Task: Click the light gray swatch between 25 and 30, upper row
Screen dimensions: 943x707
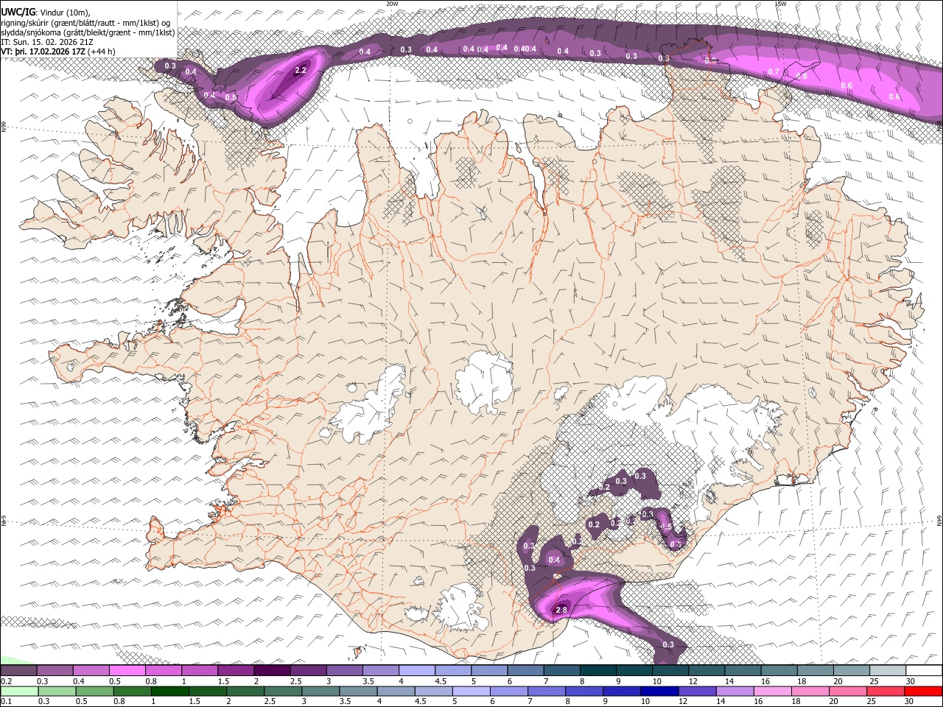Action: pos(888,670)
